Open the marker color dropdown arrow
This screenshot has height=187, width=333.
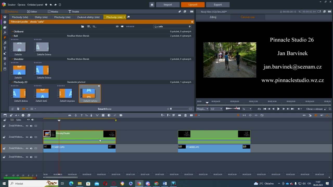199,115
